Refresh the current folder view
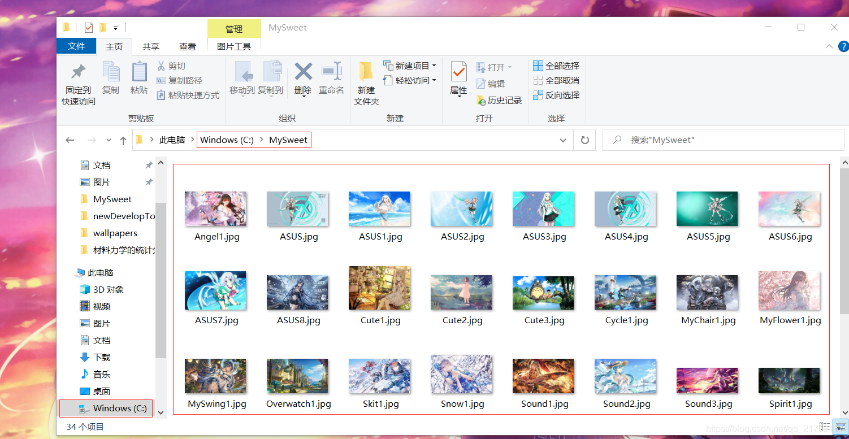 (x=584, y=140)
